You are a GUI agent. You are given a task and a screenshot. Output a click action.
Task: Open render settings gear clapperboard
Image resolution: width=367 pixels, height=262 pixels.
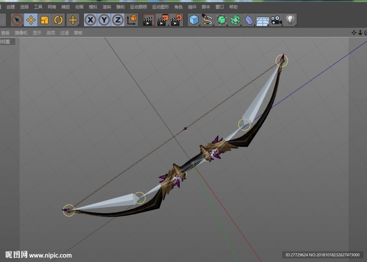176,20
